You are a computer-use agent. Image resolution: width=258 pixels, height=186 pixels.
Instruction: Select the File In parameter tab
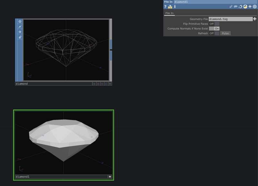coord(169,13)
